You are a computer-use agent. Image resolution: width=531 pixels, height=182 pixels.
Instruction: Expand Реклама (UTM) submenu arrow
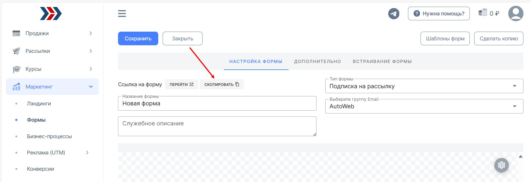click(x=87, y=153)
